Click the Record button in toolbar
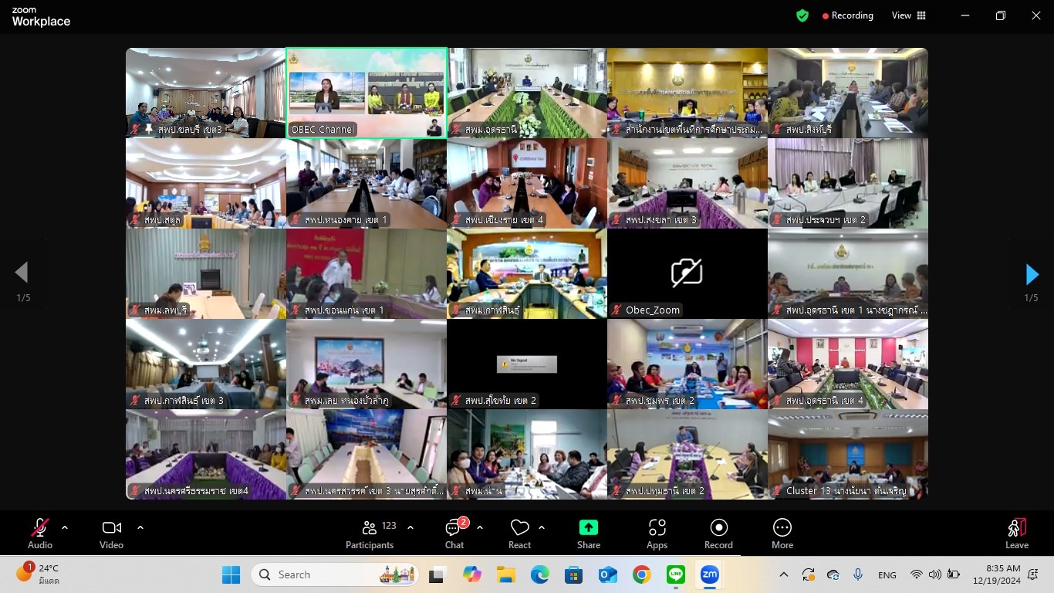 (718, 534)
